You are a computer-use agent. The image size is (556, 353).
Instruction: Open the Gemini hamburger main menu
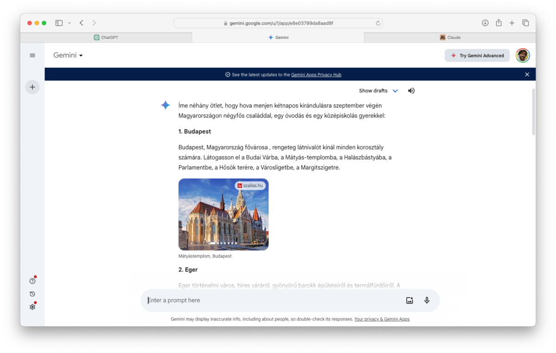click(32, 56)
